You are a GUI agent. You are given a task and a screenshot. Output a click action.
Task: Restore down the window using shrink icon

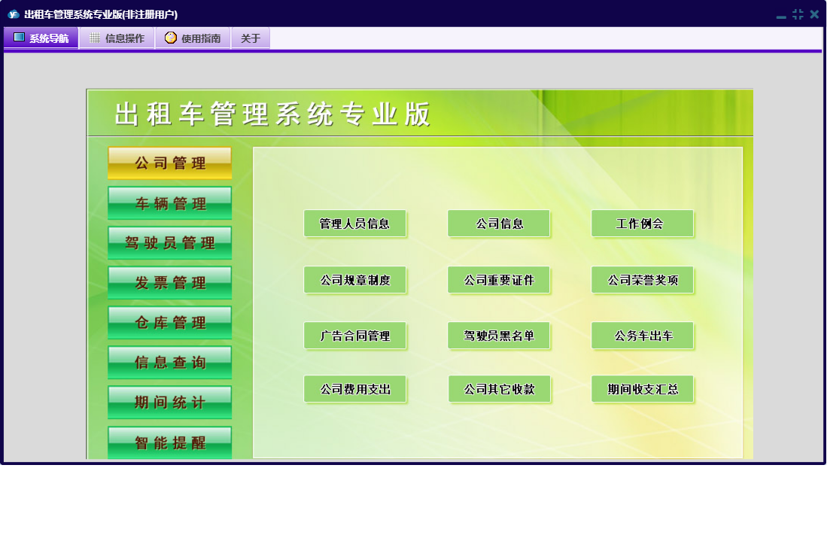pyautogui.click(x=798, y=14)
